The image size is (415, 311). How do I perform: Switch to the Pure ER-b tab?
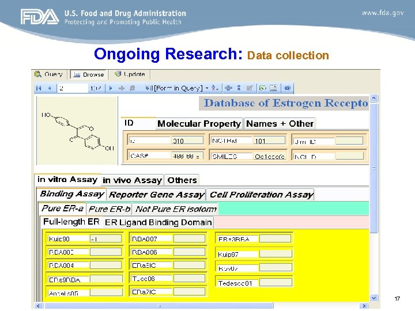coord(110,209)
